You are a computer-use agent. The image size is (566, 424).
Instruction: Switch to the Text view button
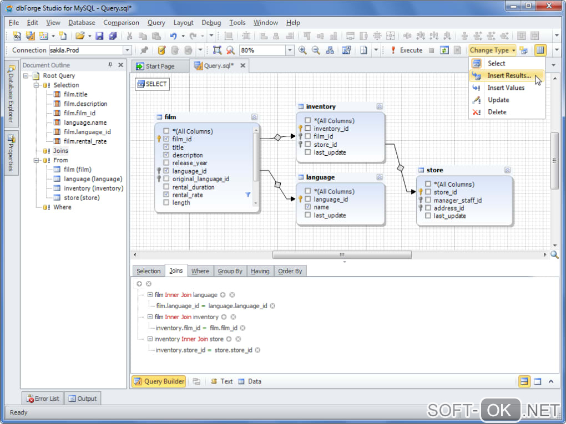click(221, 381)
